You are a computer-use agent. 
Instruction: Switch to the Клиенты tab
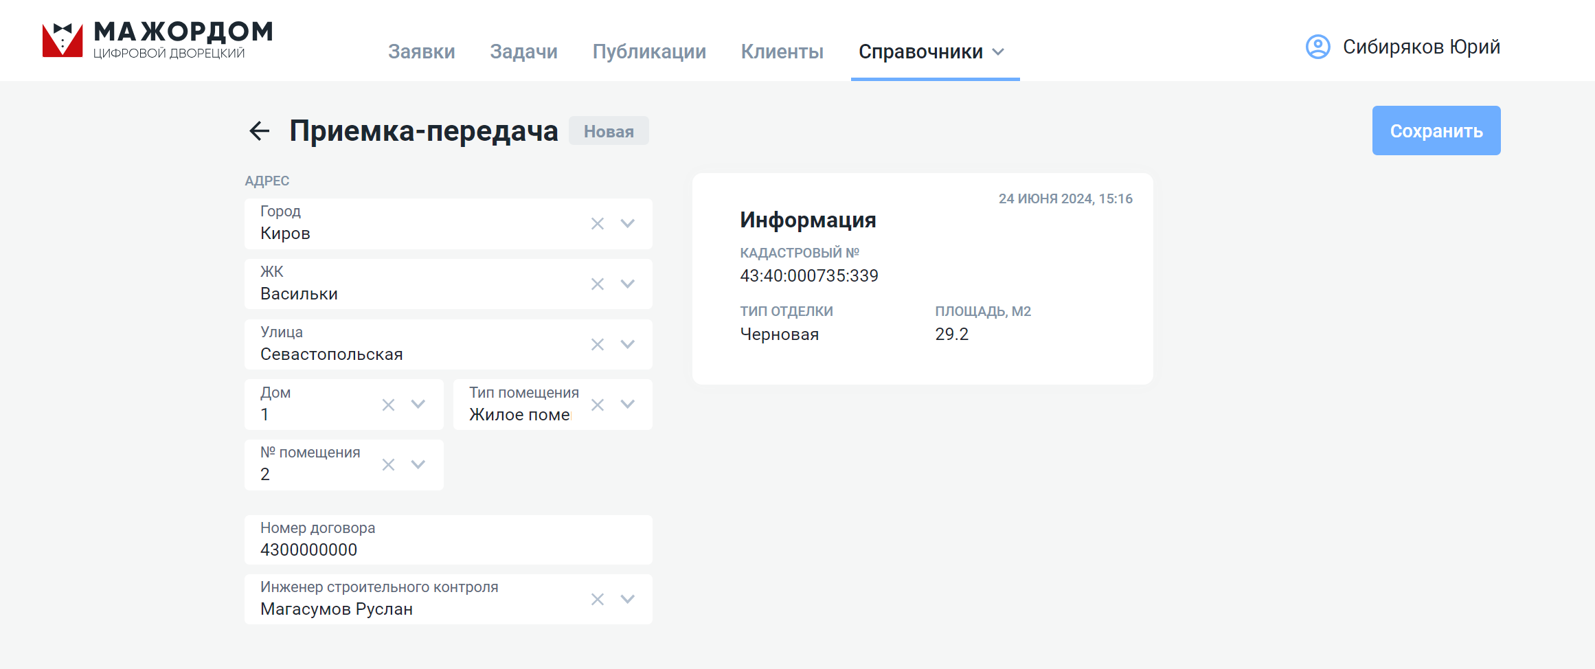pyautogui.click(x=782, y=52)
